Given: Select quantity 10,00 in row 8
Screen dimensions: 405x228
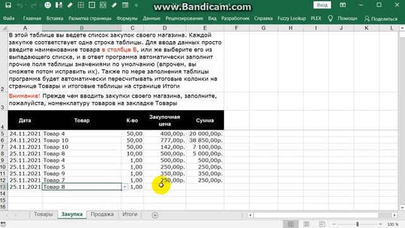Looking at the screenshot, I should pyautogui.click(x=132, y=153).
